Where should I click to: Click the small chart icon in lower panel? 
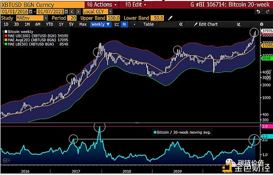click(5, 160)
